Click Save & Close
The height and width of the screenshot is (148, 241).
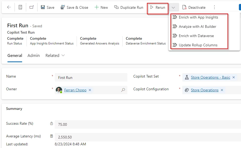click(75, 7)
